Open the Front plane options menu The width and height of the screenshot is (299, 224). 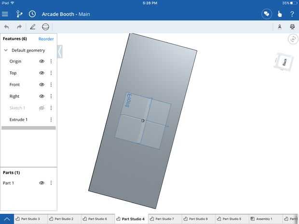pos(51,85)
